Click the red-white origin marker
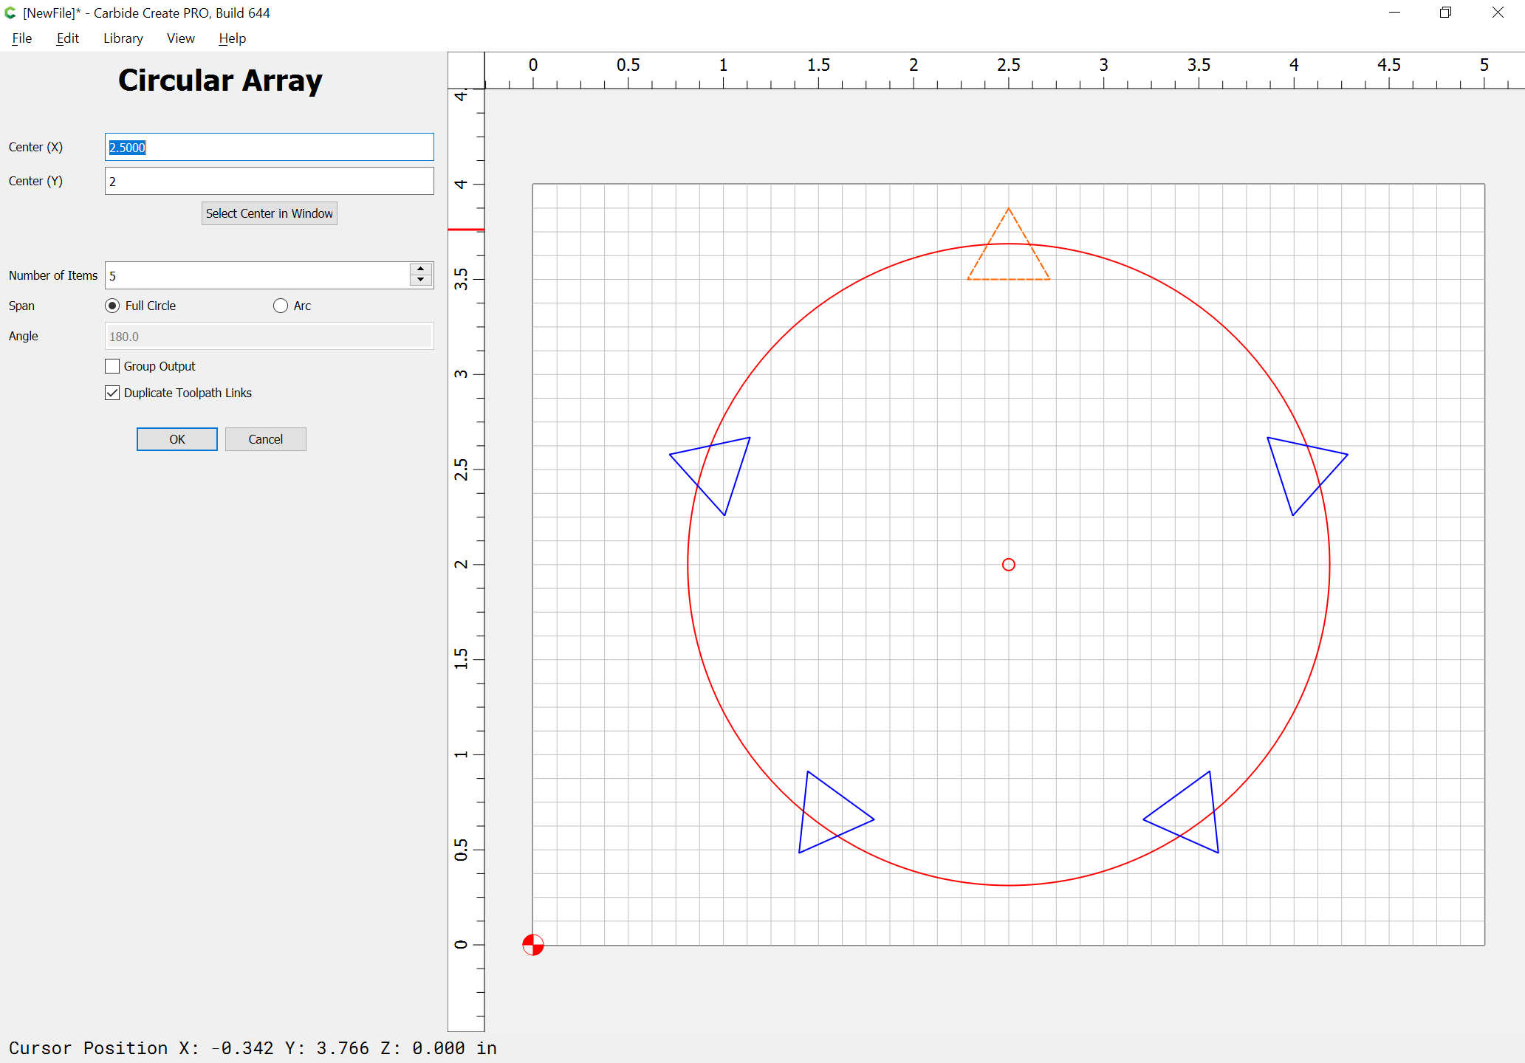This screenshot has width=1525, height=1063. point(533,945)
